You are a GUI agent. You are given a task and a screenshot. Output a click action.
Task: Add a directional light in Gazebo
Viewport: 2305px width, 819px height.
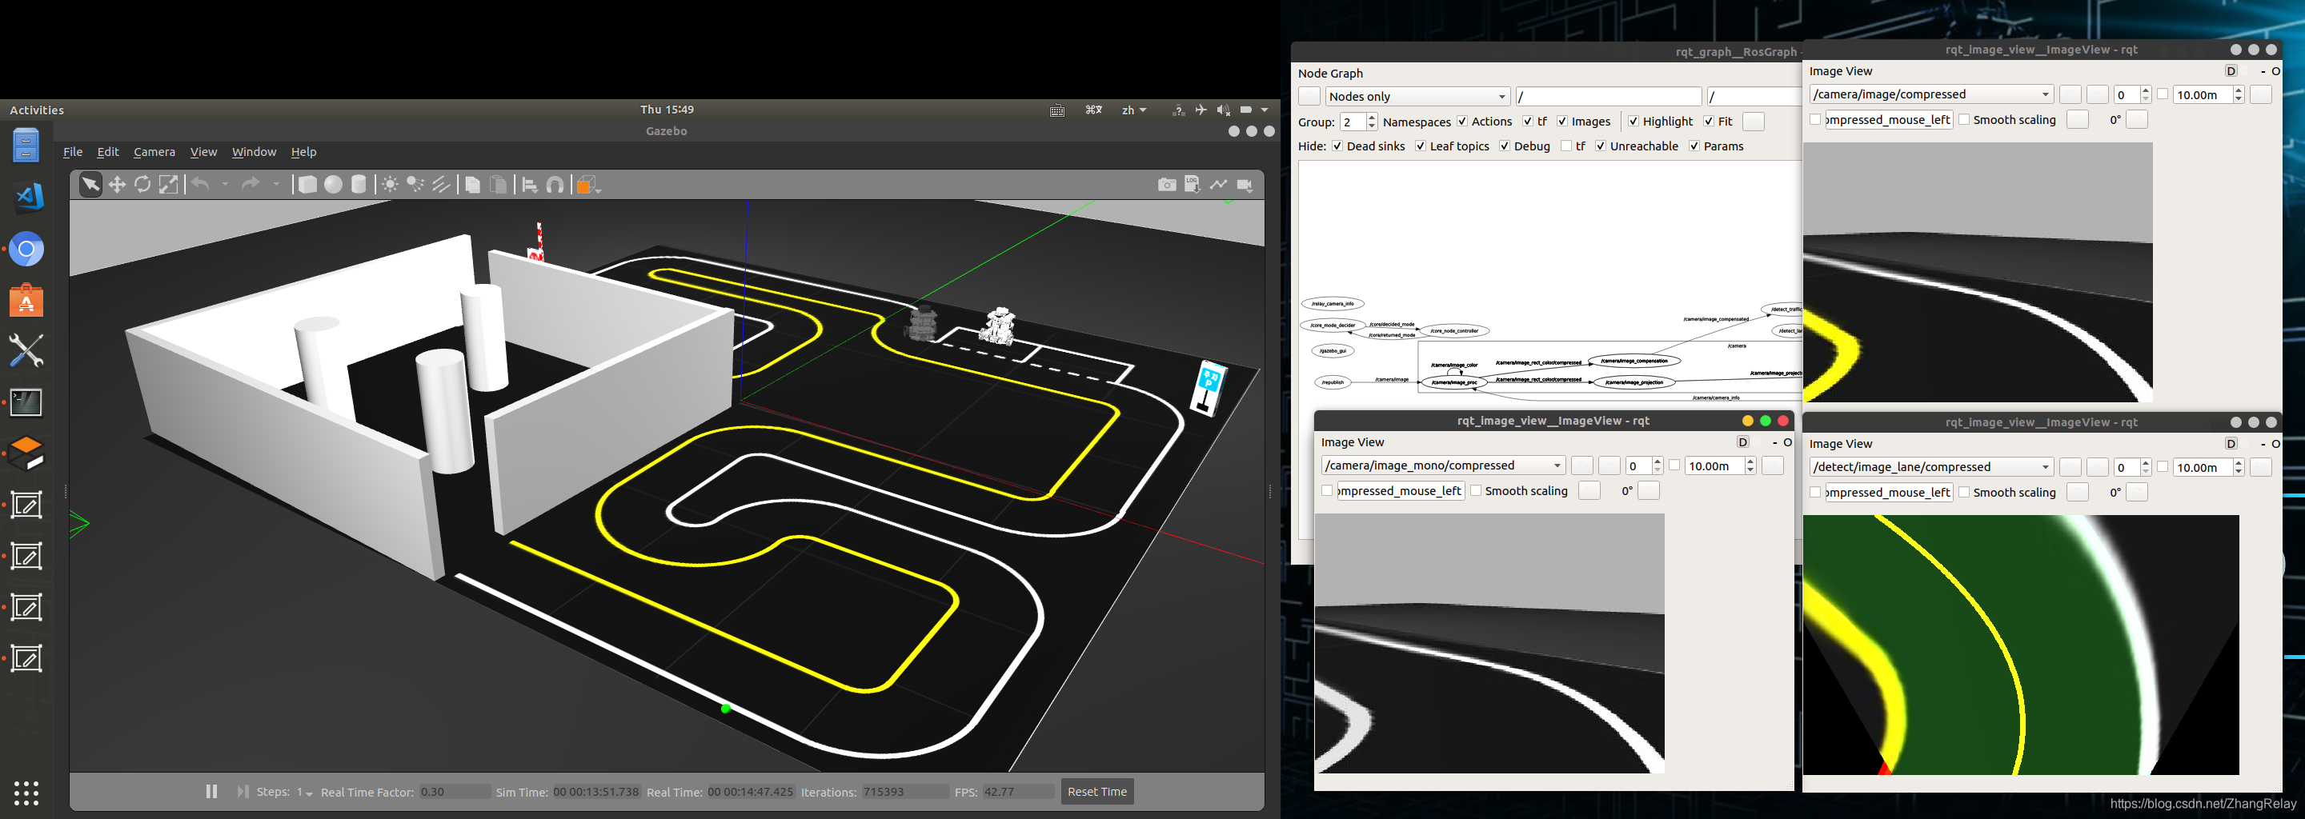[441, 184]
